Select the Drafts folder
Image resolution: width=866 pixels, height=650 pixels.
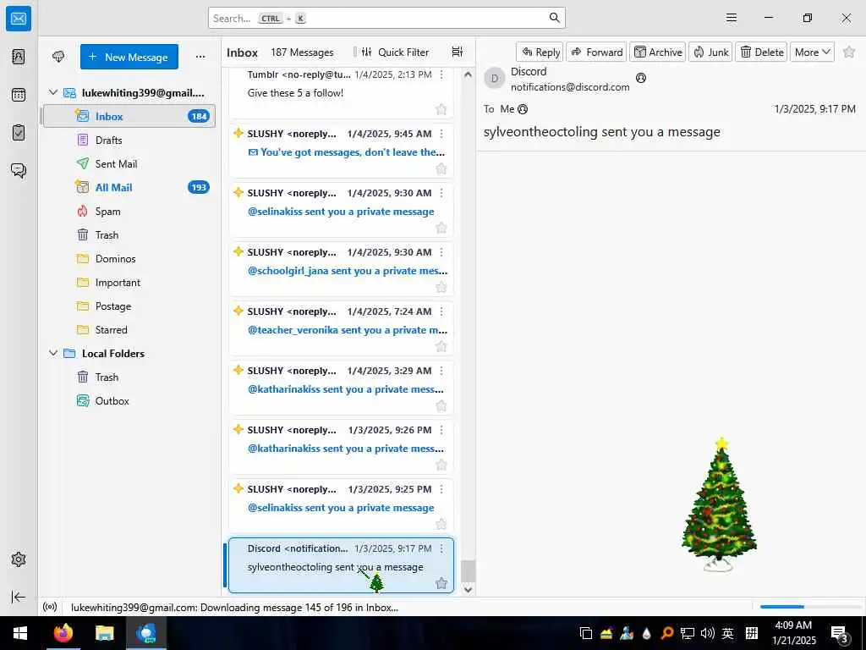tap(129, 140)
